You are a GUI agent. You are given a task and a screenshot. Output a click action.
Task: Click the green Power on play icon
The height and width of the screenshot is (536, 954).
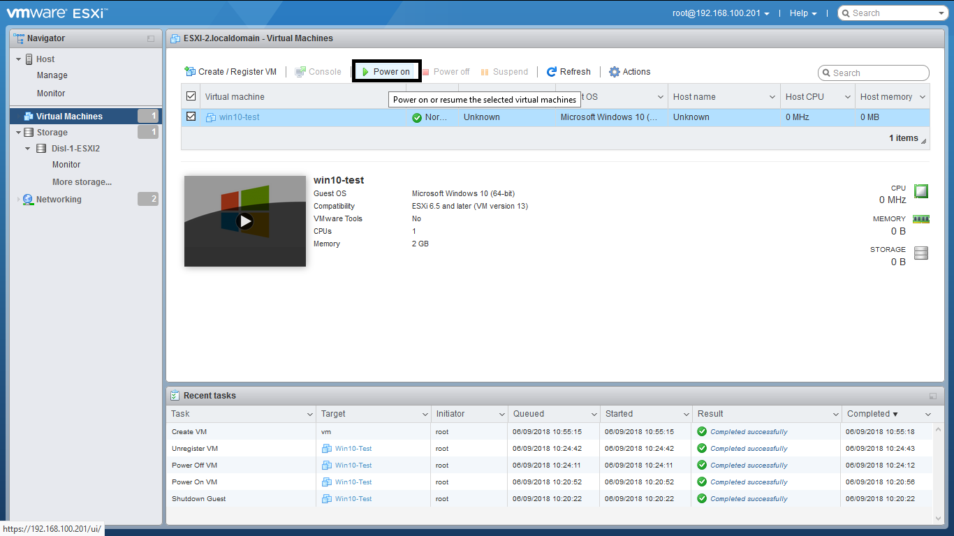point(365,72)
